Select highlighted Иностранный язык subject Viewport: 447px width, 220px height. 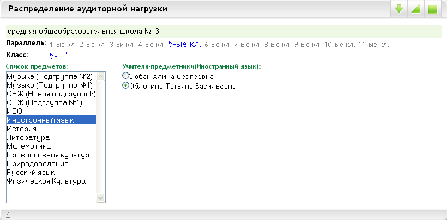(51, 120)
